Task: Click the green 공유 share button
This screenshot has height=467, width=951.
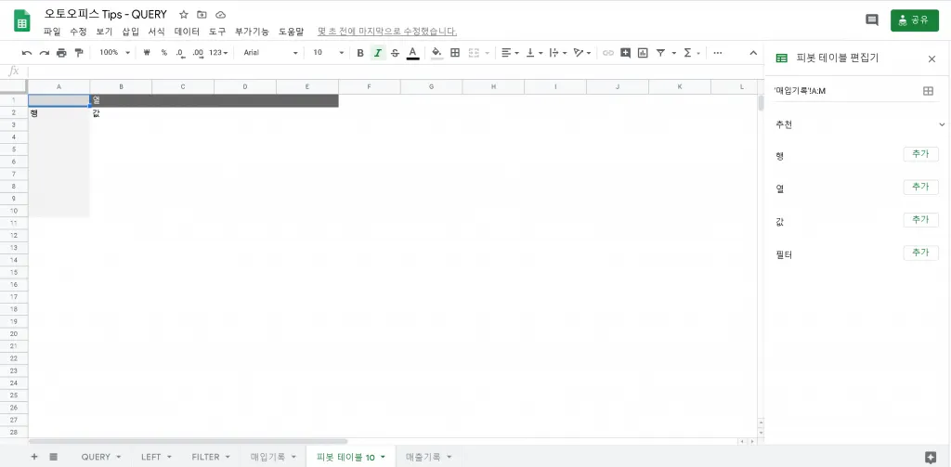Action: [x=914, y=20]
